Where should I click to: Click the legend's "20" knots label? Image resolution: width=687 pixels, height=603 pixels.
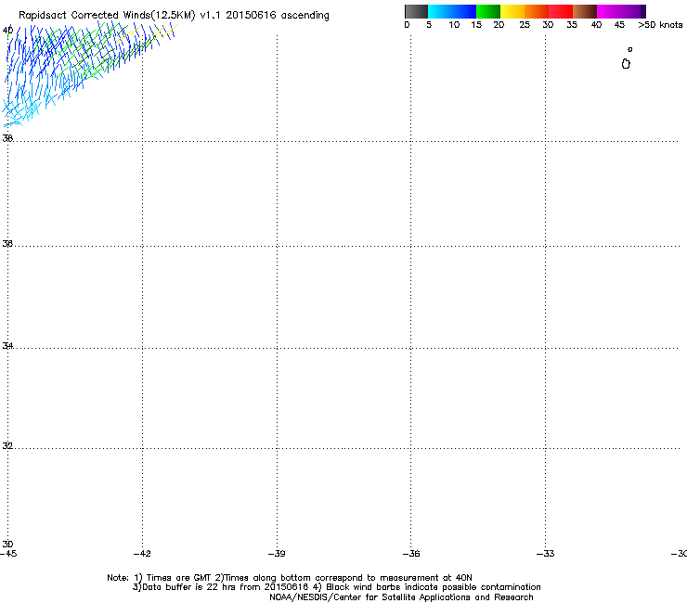pos(499,25)
